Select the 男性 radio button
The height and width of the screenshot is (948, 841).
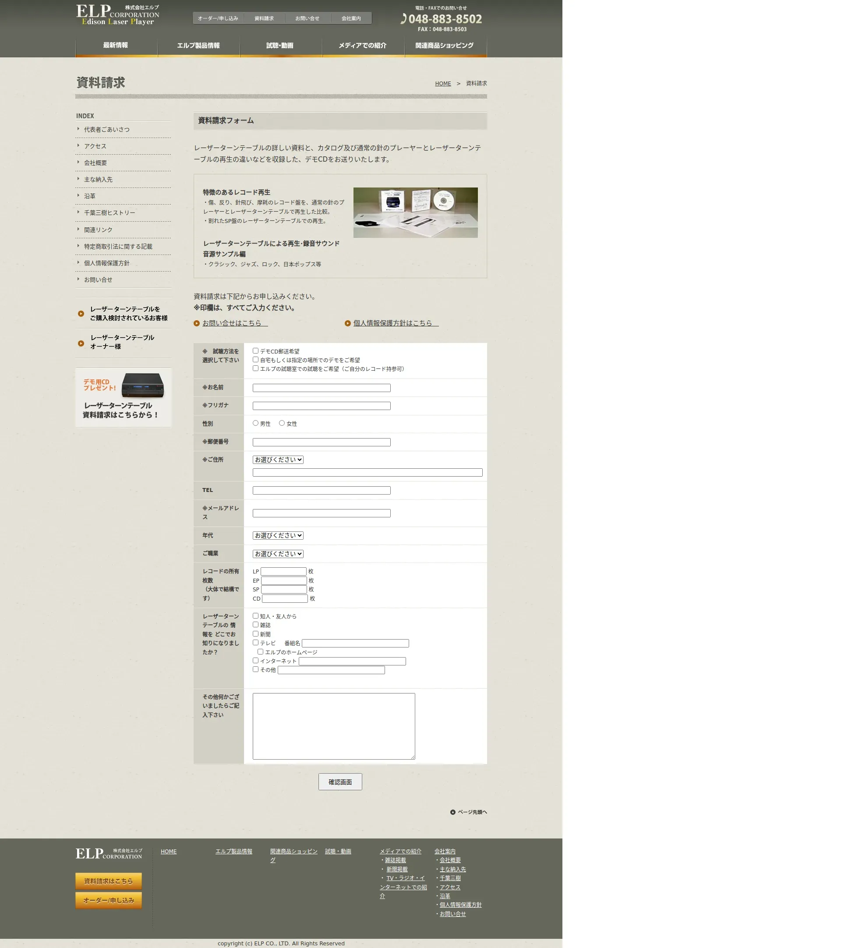(255, 423)
